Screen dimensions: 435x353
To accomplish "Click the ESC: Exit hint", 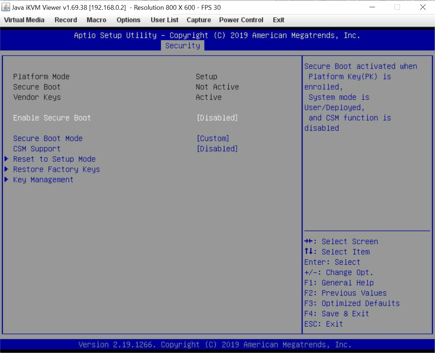I will (x=324, y=324).
